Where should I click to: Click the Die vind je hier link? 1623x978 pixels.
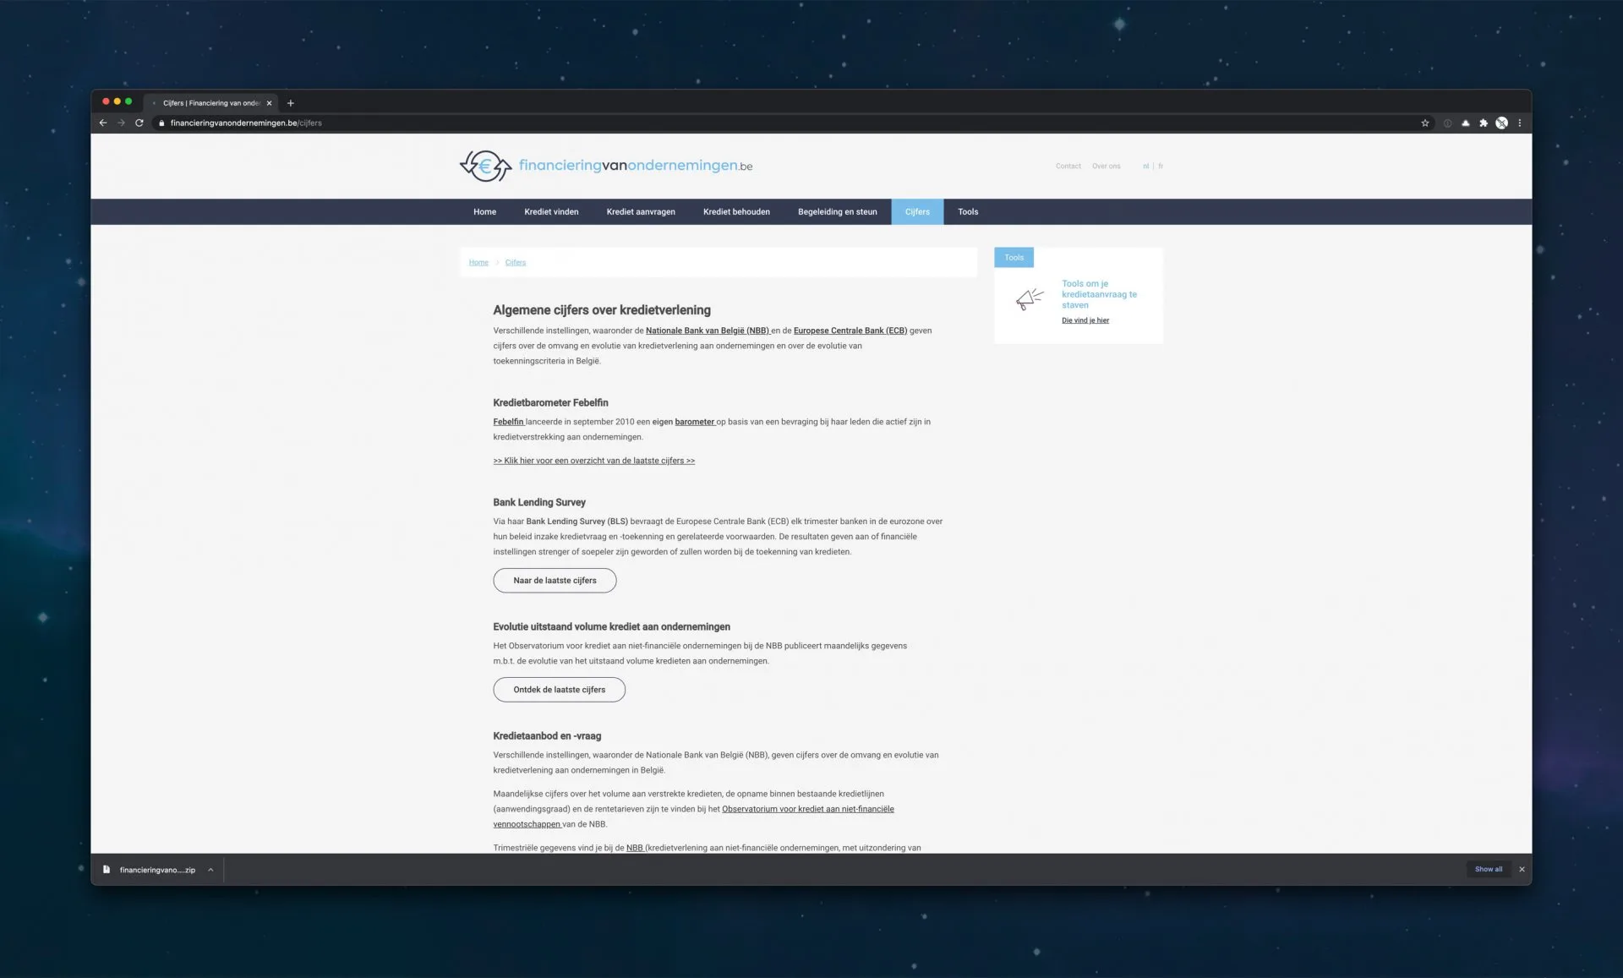(1085, 320)
